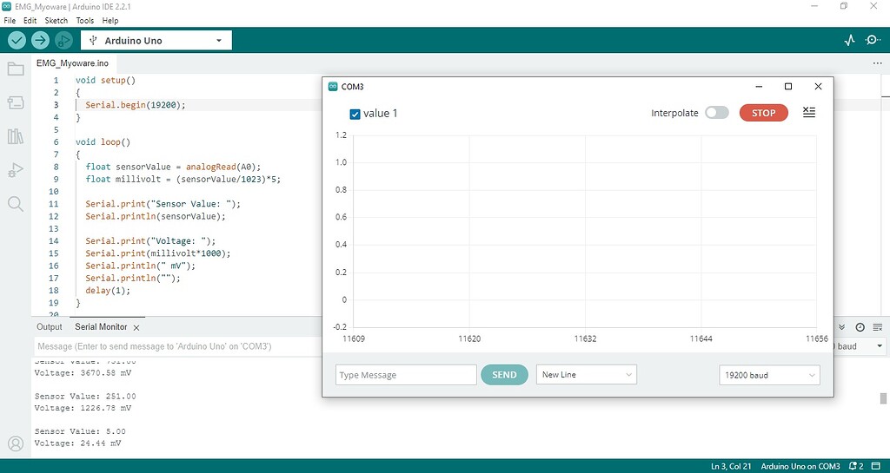Start debugging with the toolbar debug icon
The width and height of the screenshot is (890, 473).
[x=63, y=40]
